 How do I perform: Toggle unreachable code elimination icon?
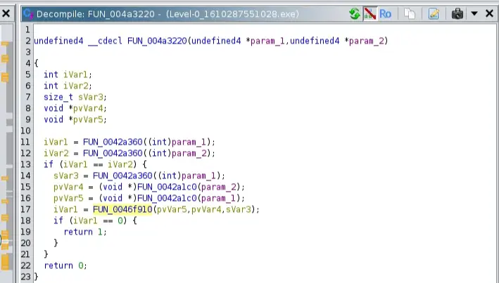[369, 13]
